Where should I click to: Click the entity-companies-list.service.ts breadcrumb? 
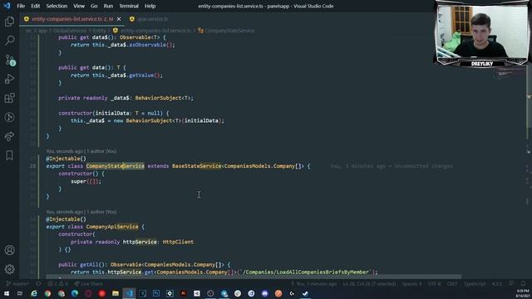[153, 31]
